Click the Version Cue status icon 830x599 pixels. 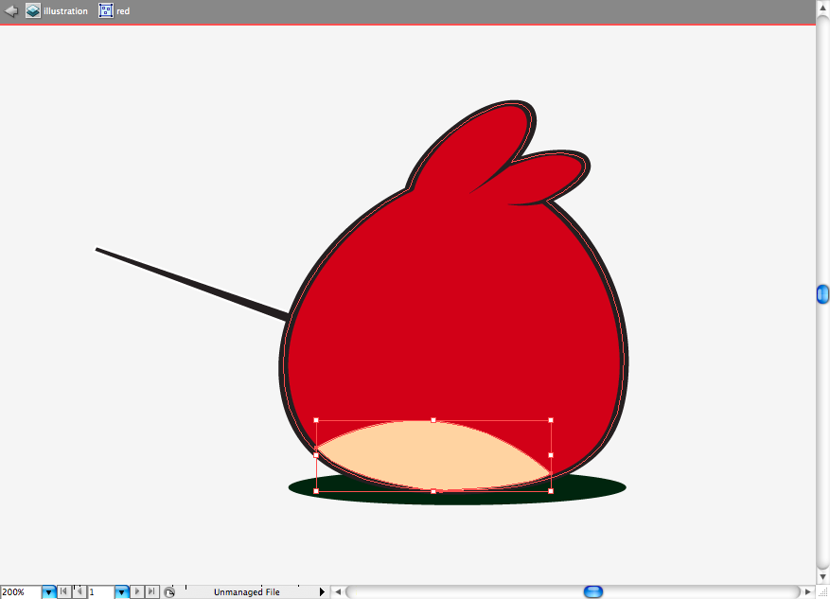[x=169, y=592]
